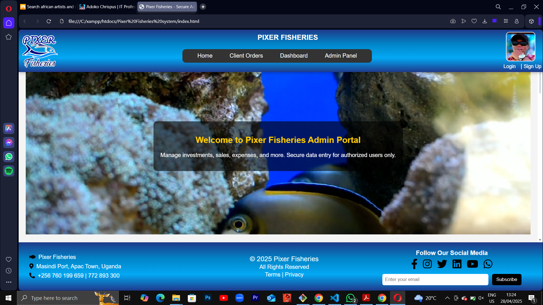Image resolution: width=543 pixels, height=305 pixels.
Task: Click the Facebook icon in the footer
Action: point(414,264)
